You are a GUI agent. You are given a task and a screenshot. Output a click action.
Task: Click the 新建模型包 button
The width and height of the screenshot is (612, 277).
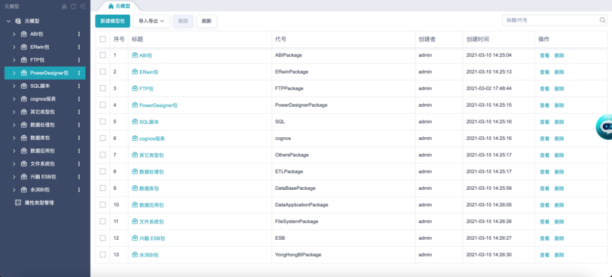pyautogui.click(x=113, y=21)
